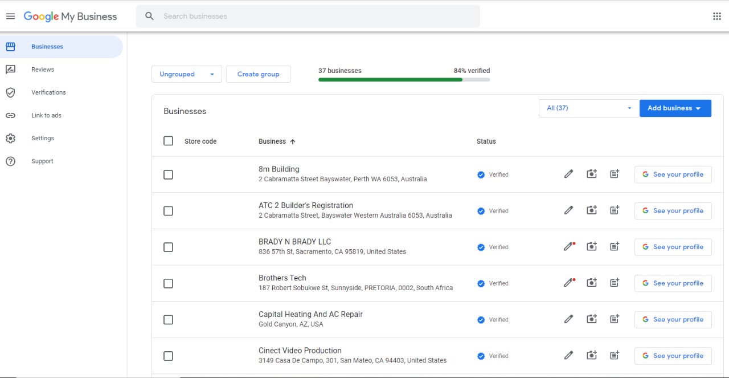Select the 8m Building checkbox
Viewport: 729px width, 378px height.
[168, 174]
